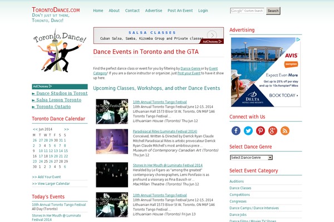Select calendar date 19 in June

pyautogui.click(x=51, y=156)
